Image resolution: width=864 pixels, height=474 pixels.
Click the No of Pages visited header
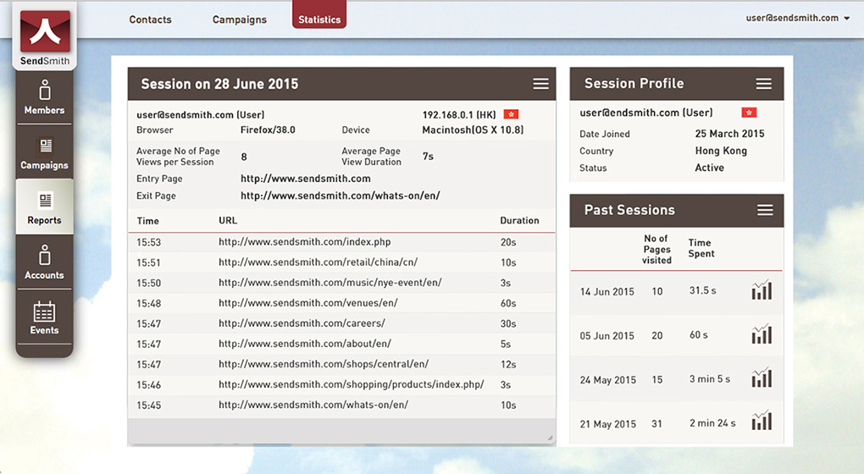coord(656,250)
